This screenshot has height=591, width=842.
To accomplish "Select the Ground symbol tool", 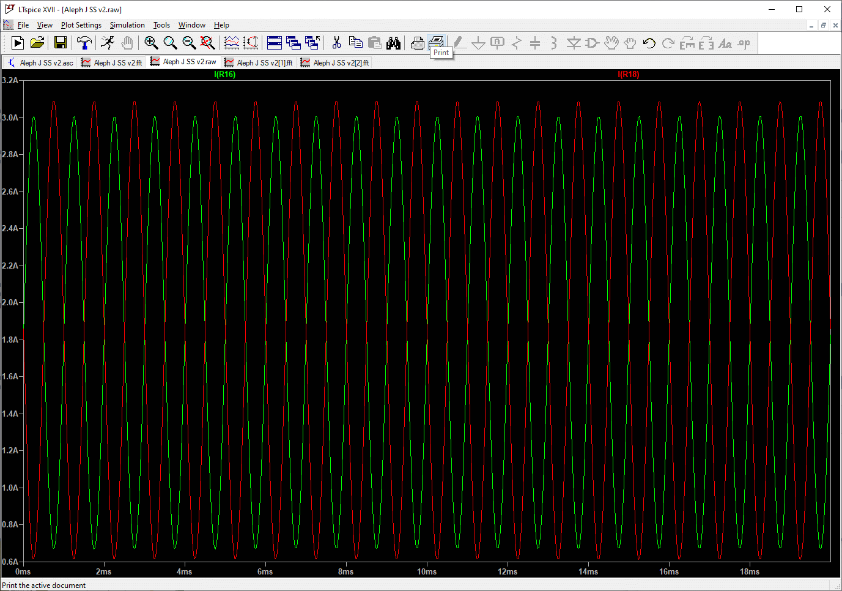I will pos(479,43).
